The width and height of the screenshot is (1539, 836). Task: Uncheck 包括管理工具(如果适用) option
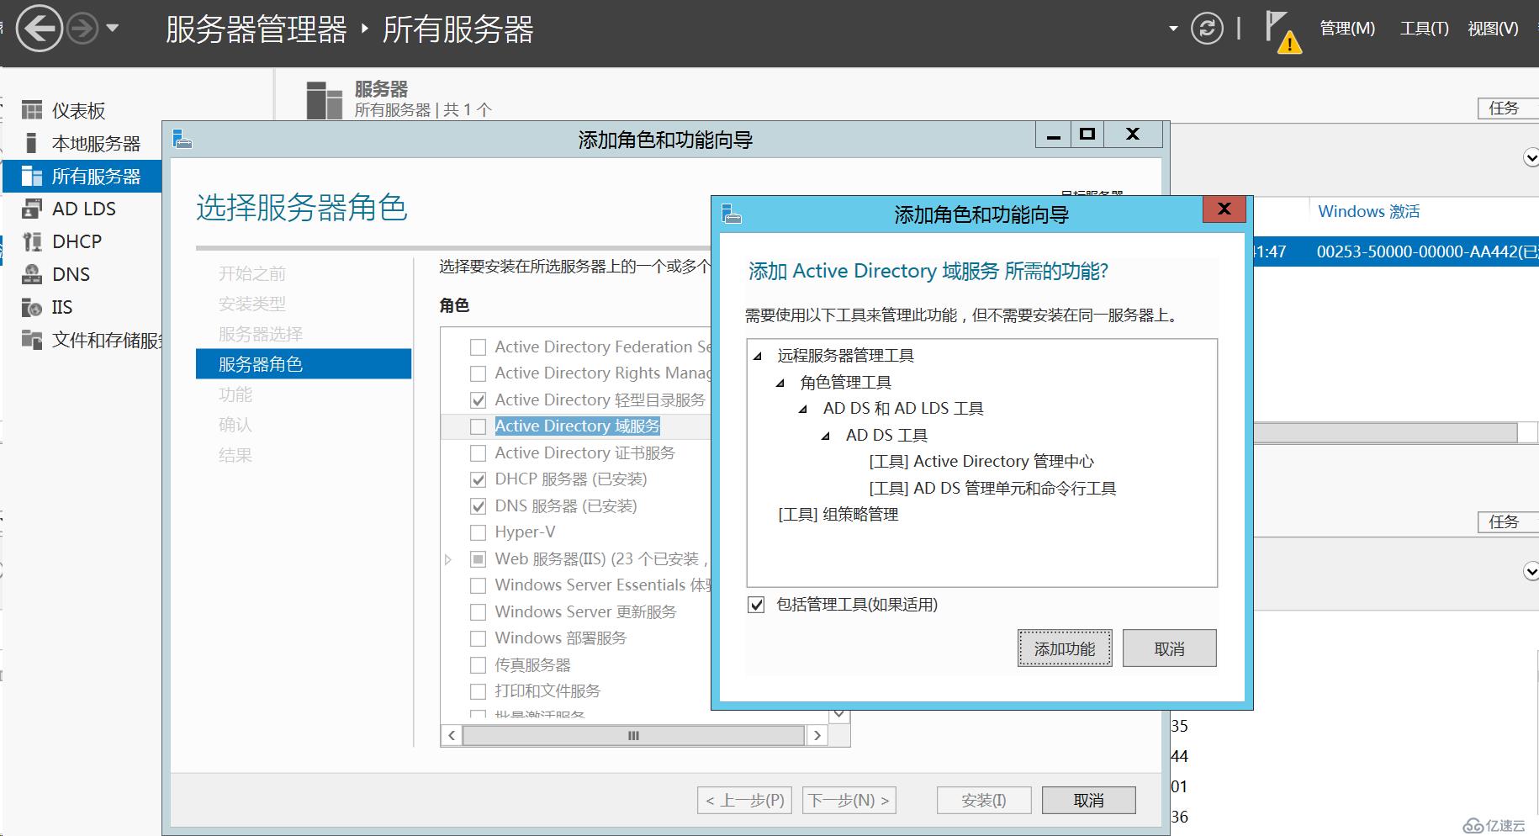[756, 605]
